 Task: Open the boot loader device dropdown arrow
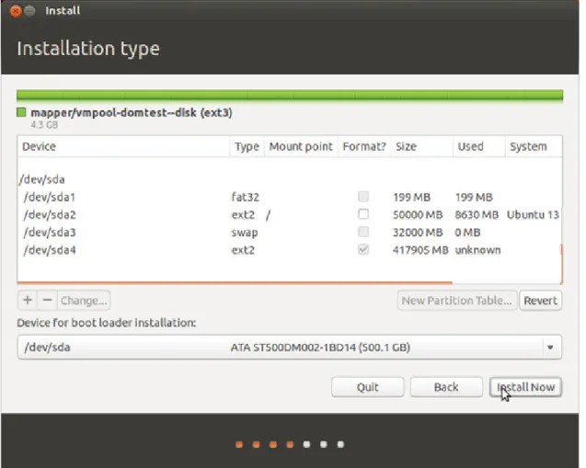tap(550, 348)
